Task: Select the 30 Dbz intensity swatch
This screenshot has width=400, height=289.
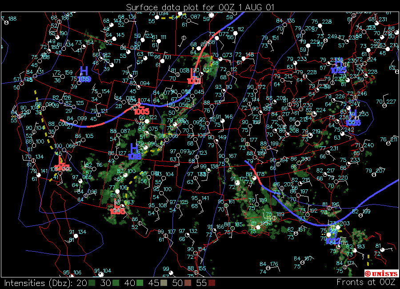Action: click(x=116, y=283)
